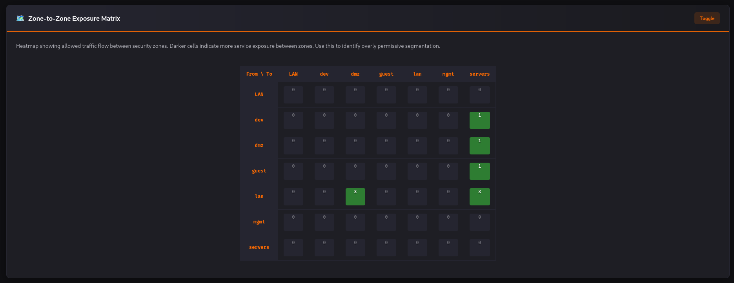Click the dev row label
The width and height of the screenshot is (734, 283).
(259, 120)
